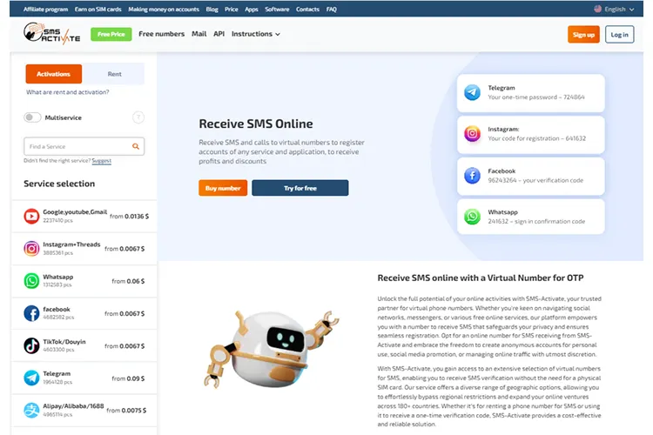Click the Facebook icon in the verification code card
Image resolution: width=653 pixels, height=435 pixels.
472,176
